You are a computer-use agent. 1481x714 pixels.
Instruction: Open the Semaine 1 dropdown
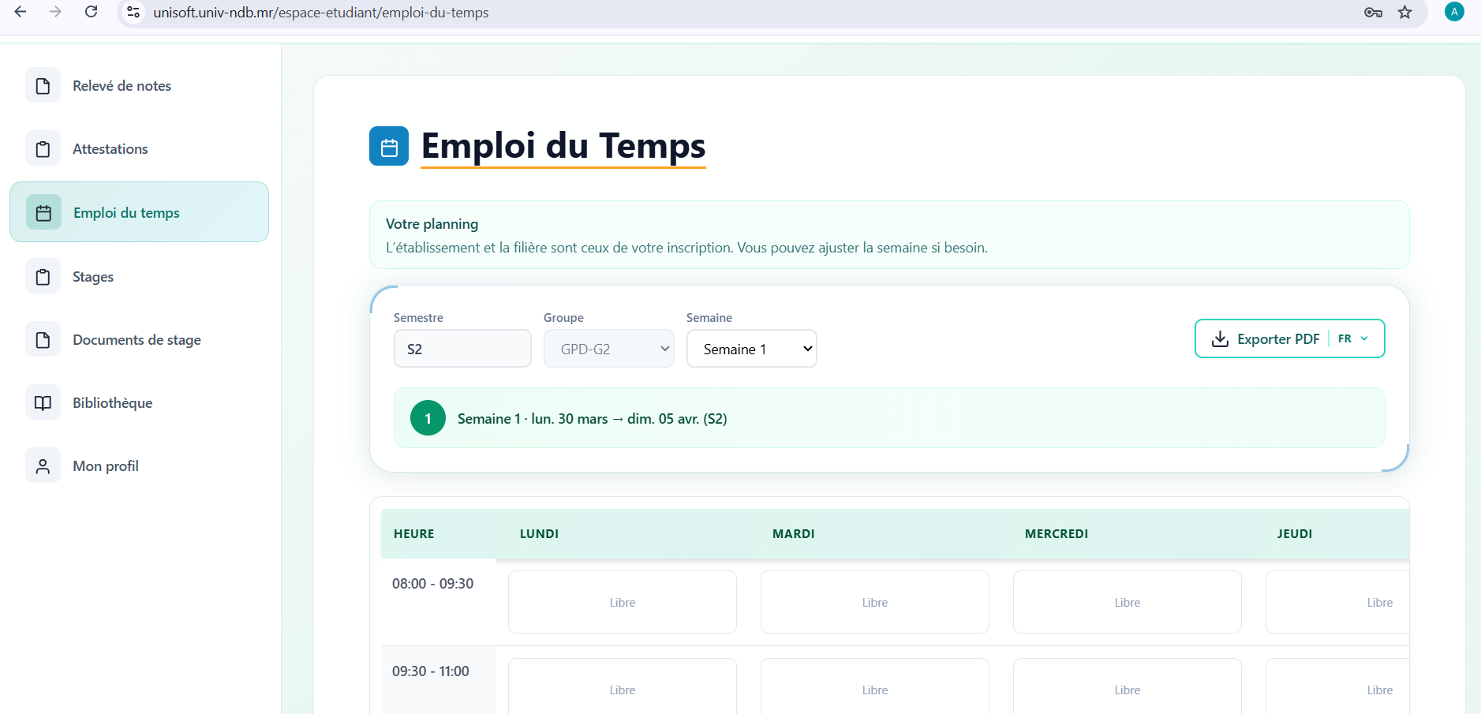(752, 349)
